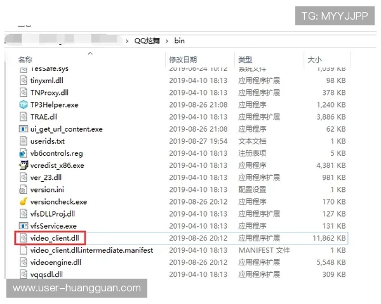Sort files by the 类型 column header
The image size is (381, 304).
(245, 60)
